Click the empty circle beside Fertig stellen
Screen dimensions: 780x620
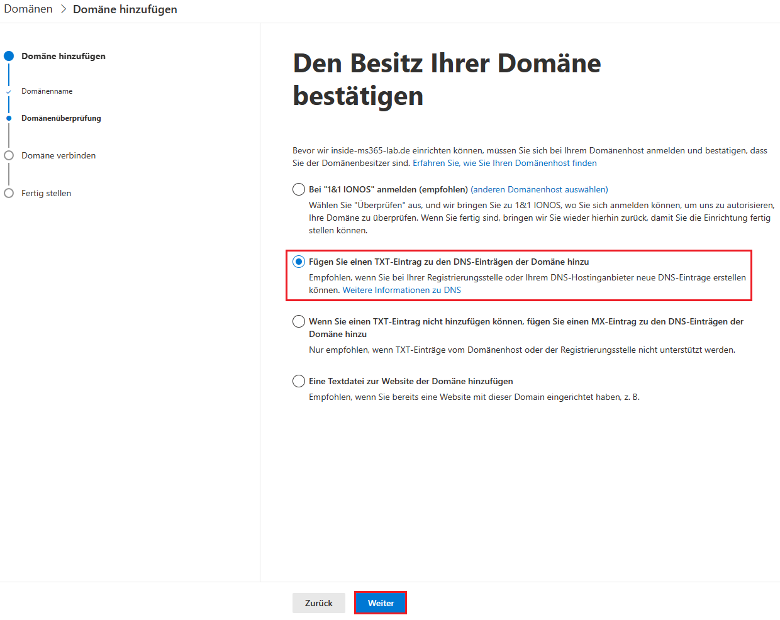click(9, 193)
